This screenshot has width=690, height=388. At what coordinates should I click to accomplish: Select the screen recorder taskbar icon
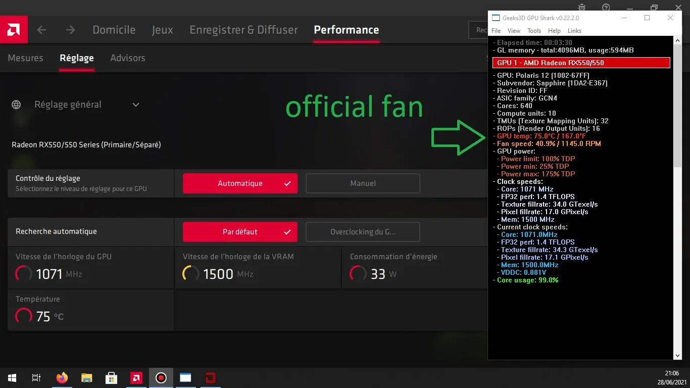[x=161, y=377]
